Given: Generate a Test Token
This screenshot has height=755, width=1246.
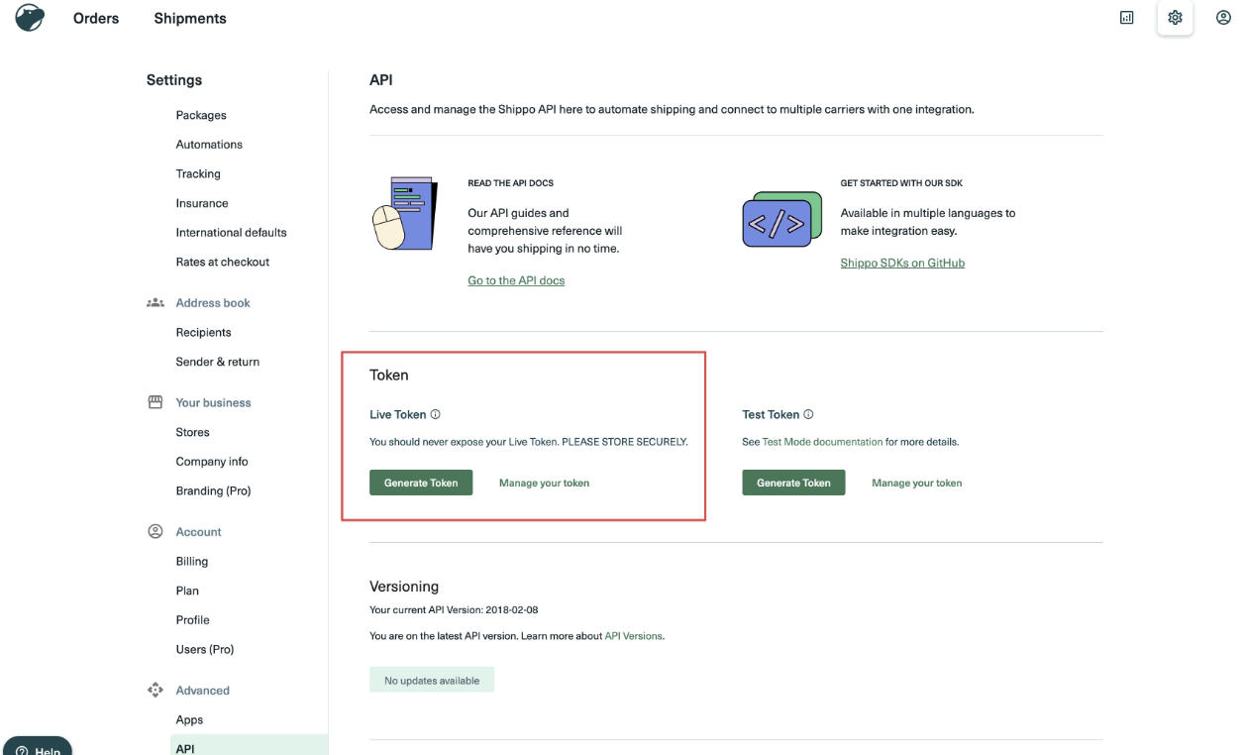Looking at the screenshot, I should [793, 483].
